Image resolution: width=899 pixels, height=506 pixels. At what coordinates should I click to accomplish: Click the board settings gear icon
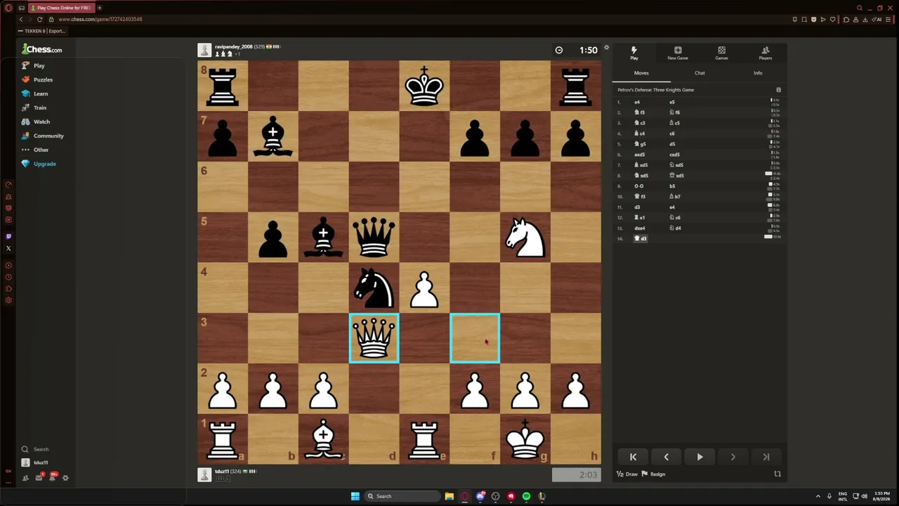click(607, 47)
